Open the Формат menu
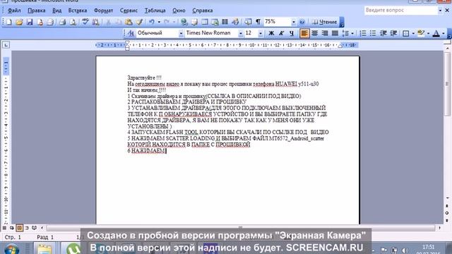 tap(103, 11)
